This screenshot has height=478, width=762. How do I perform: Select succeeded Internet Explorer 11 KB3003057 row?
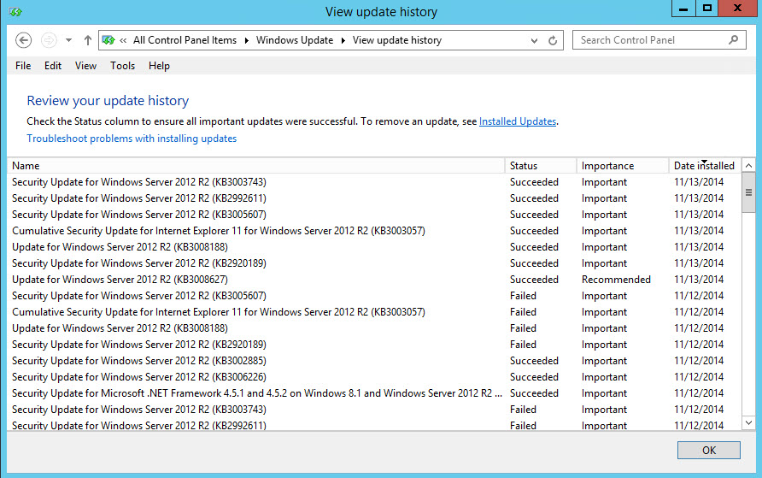pos(374,231)
